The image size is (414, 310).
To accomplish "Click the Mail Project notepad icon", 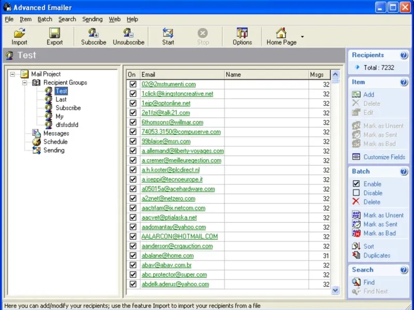I will coord(24,74).
